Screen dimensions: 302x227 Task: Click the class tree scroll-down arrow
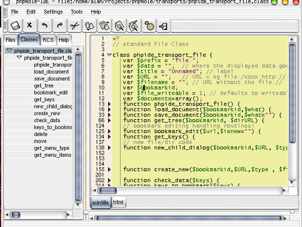click(x=78, y=205)
